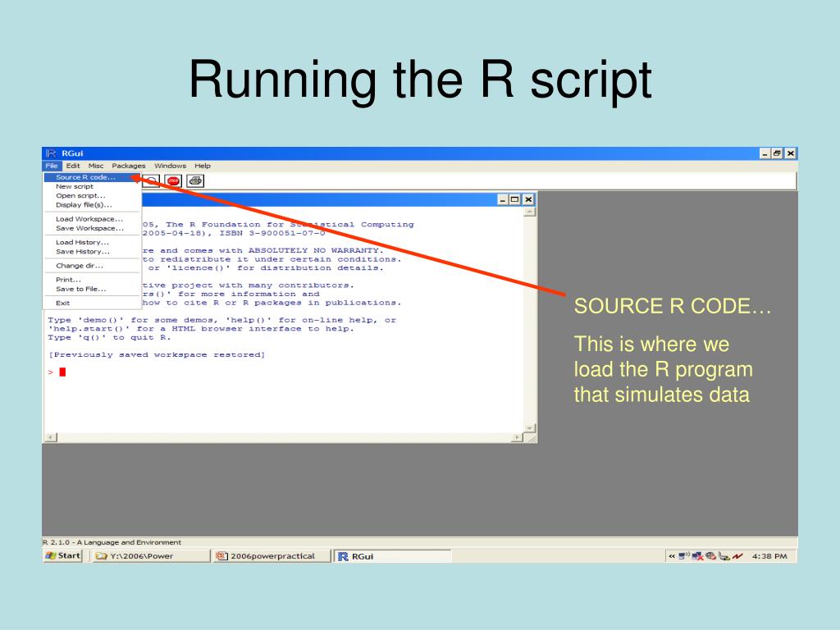Viewport: 840px width, 630px height.
Task: Open the Windows menu
Action: click(x=171, y=166)
